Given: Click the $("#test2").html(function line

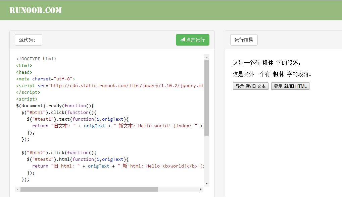Looking at the screenshot, I should coord(78,159).
